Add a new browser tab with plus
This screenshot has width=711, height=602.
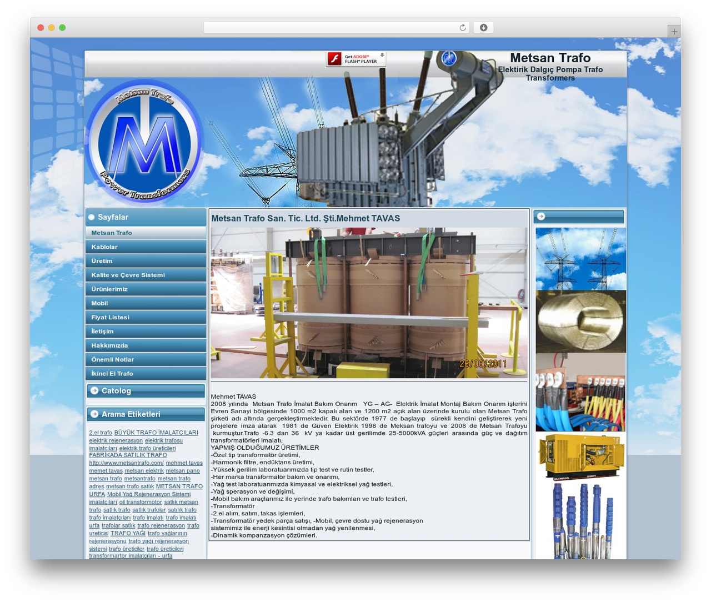pyautogui.click(x=674, y=32)
